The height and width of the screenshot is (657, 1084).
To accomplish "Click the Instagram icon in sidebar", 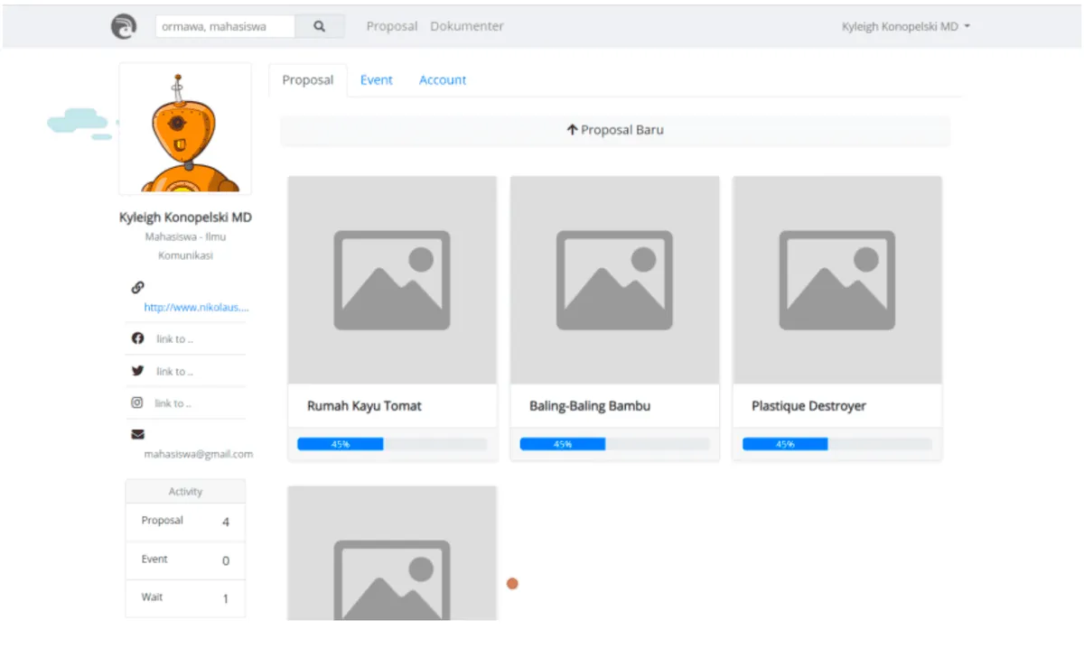I will 137,403.
